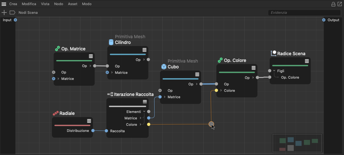Click the Op. Colore child entry under Figli

[290, 77]
